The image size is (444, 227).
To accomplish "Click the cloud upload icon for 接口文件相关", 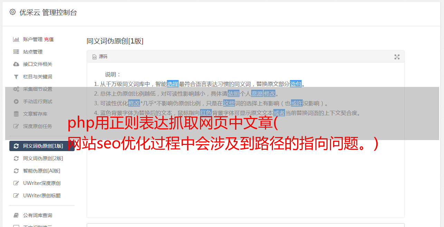I will [16, 64].
